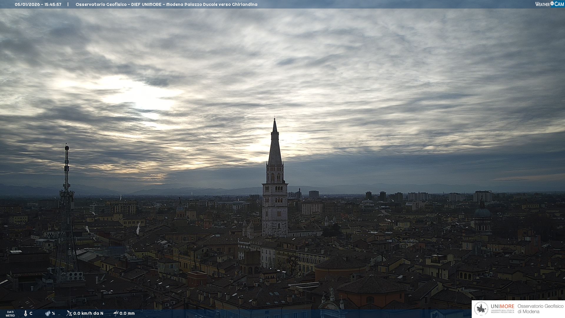Click the % humidity unit label

pos(53,313)
